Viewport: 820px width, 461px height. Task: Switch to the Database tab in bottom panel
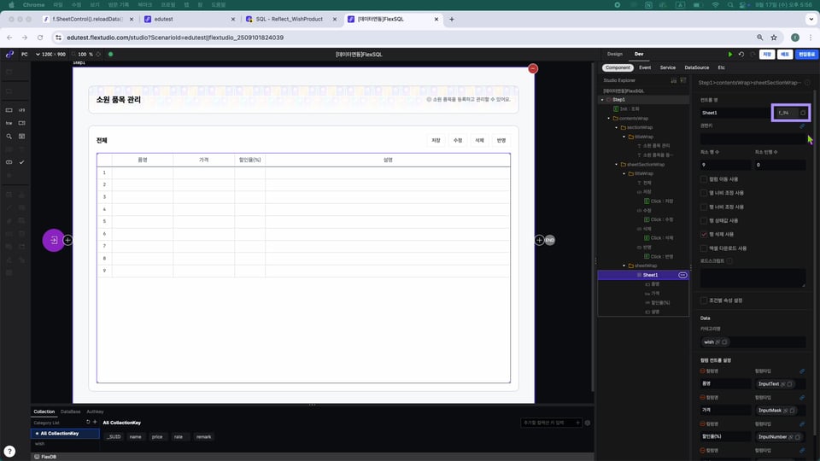point(70,411)
